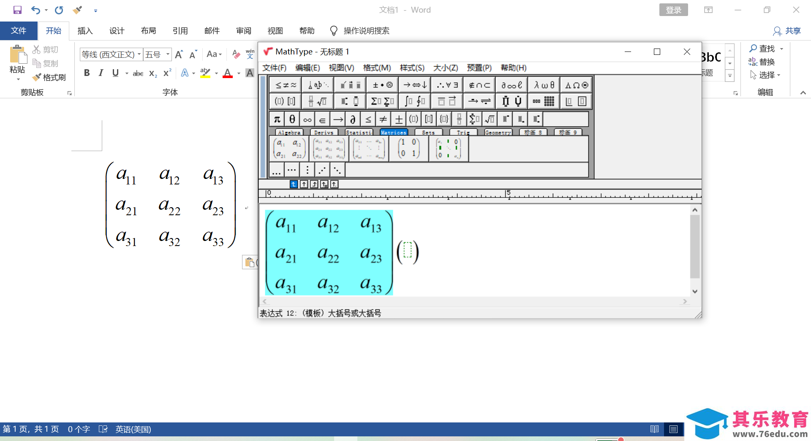Open the spaces and ellipses palette
This screenshot has width=811, height=441.
(318, 85)
